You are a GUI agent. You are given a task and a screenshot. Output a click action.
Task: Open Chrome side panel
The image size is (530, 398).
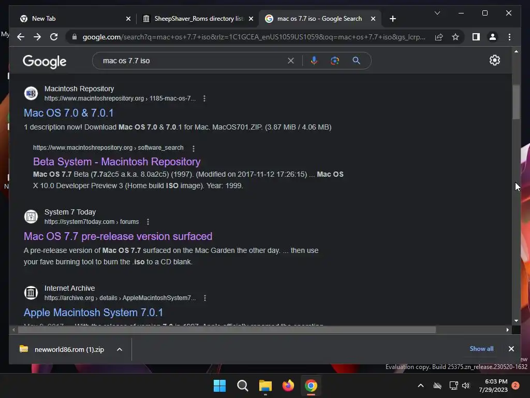tap(476, 37)
